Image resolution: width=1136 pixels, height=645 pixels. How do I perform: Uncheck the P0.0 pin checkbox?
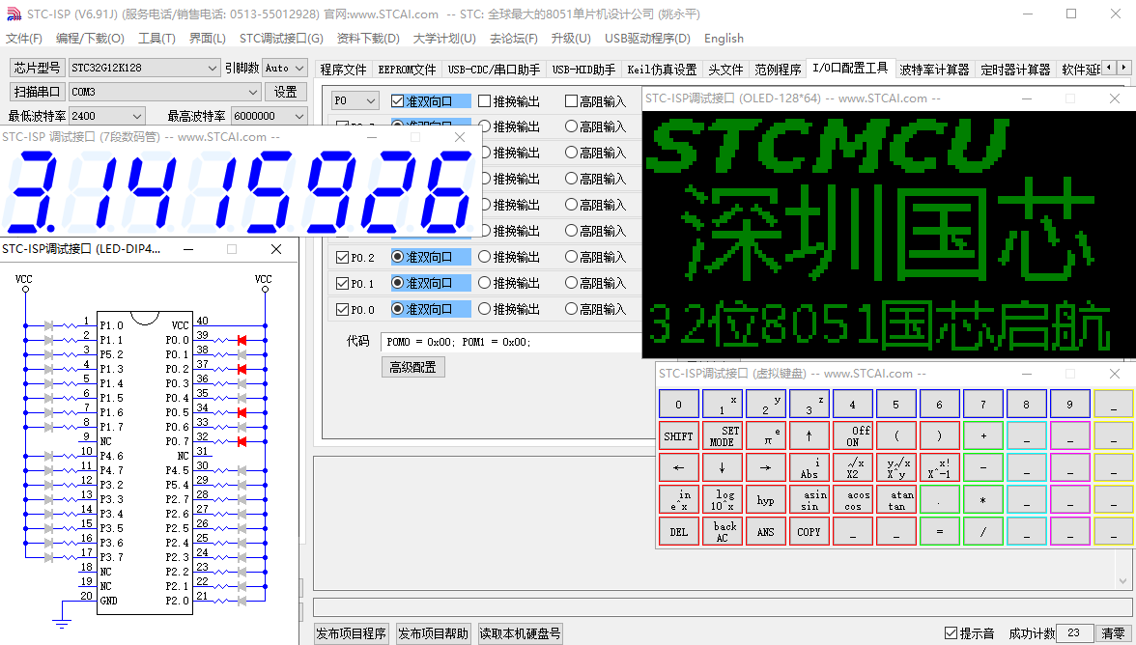(x=343, y=309)
